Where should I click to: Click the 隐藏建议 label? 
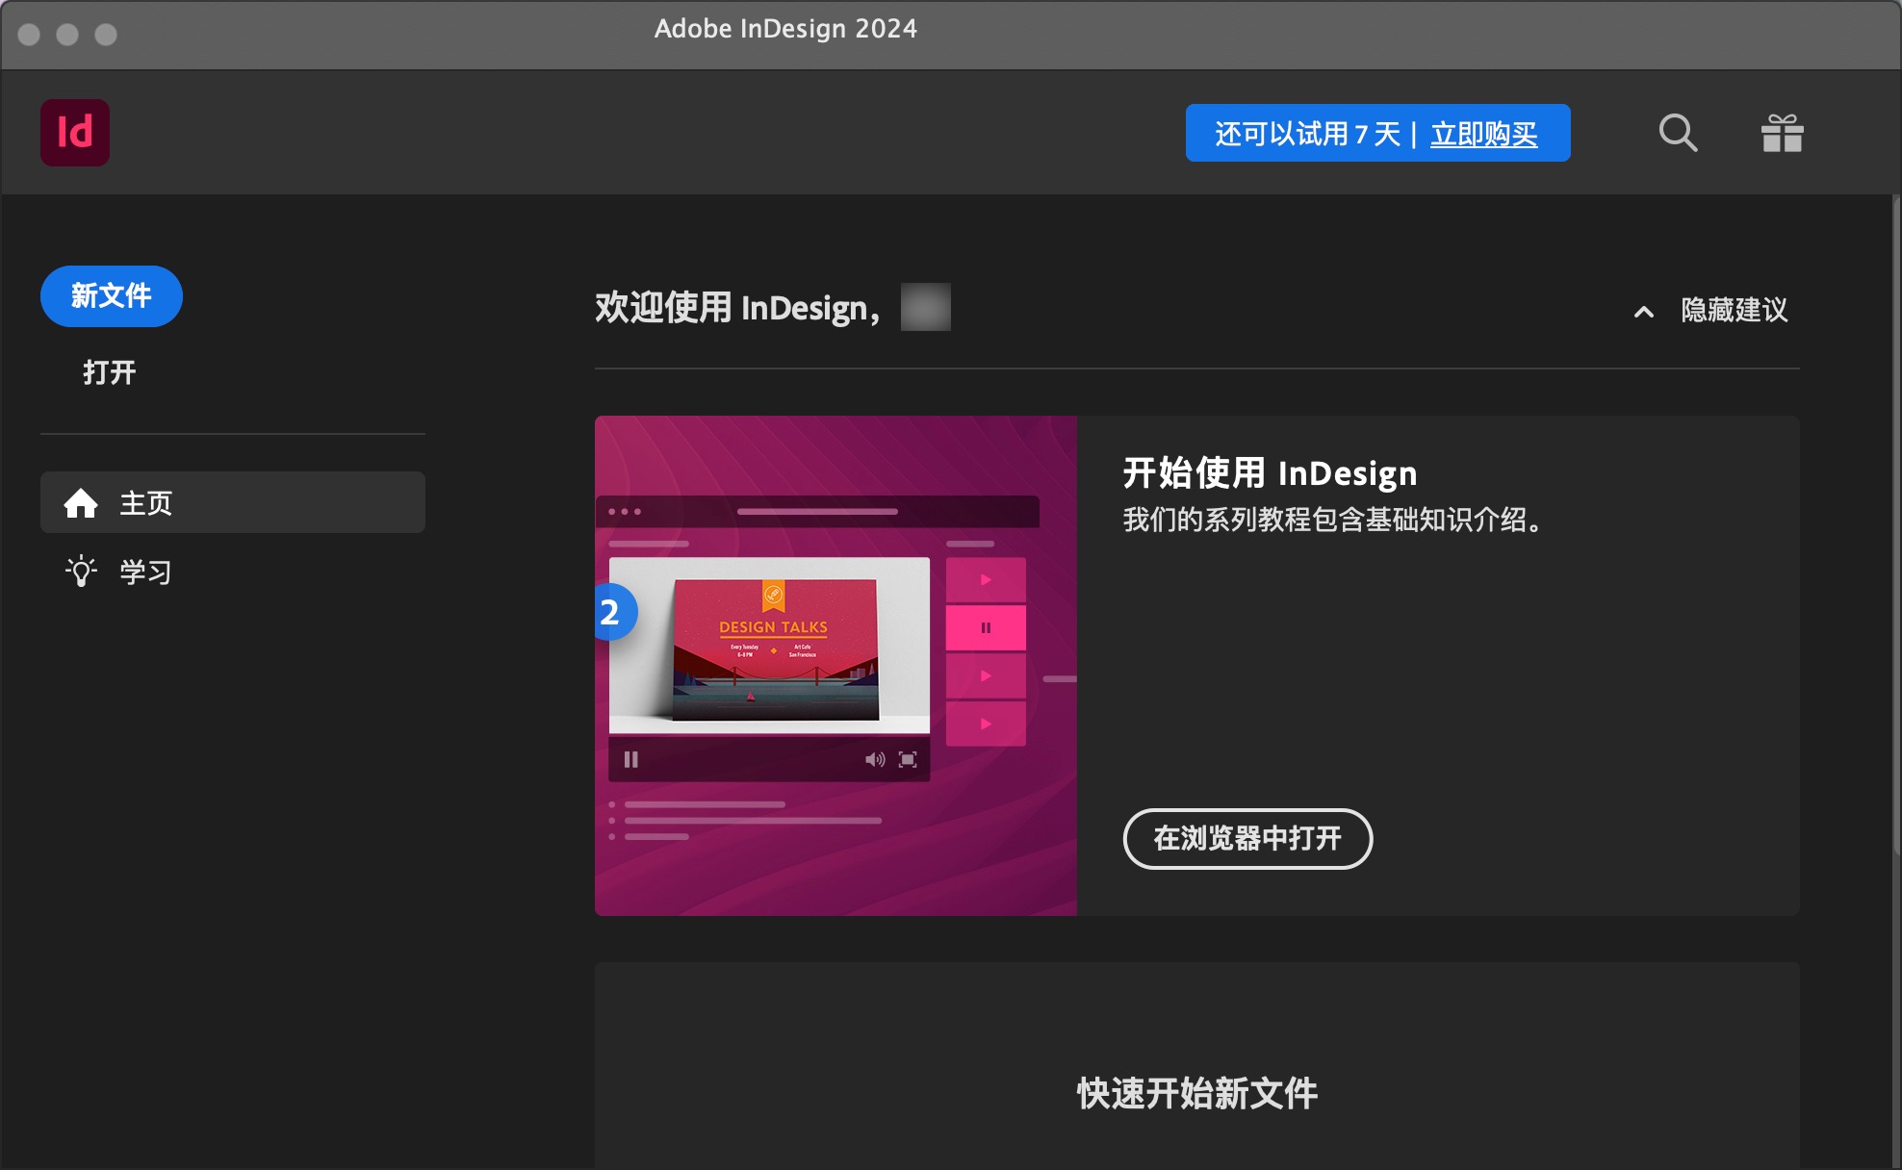(1735, 310)
